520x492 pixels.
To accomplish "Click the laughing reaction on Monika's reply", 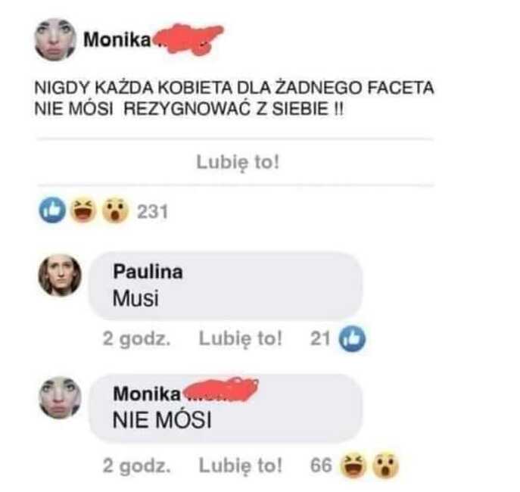I will (353, 466).
